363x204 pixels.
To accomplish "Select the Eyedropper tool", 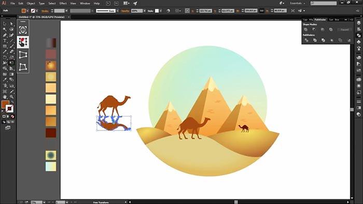I will [5, 80].
